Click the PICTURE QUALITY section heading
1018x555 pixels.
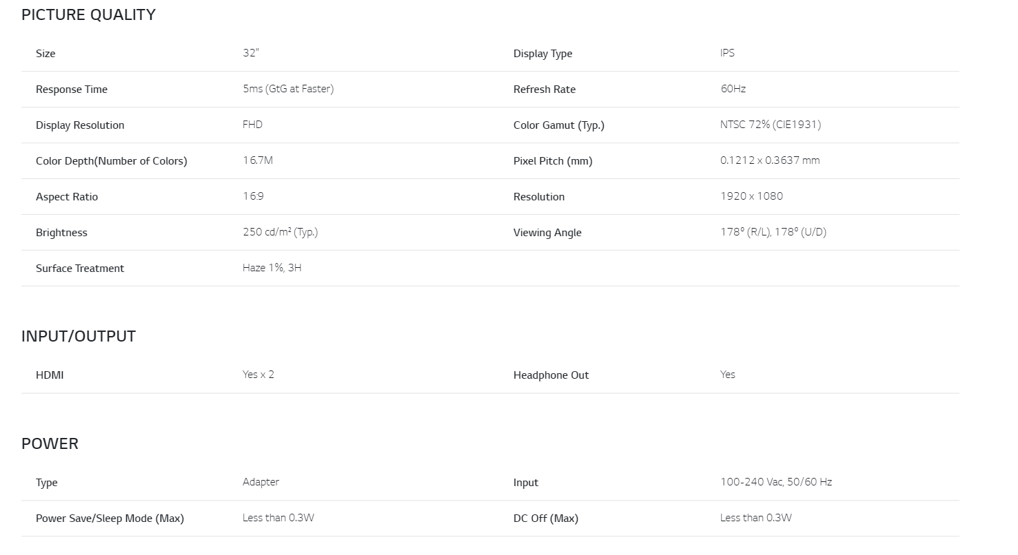tap(88, 14)
